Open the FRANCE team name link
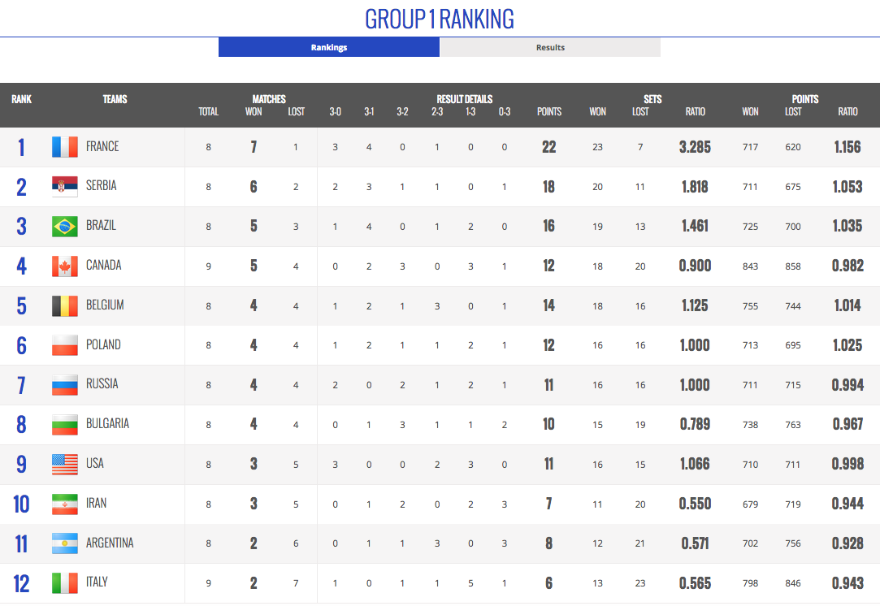The height and width of the screenshot is (606, 880). click(102, 146)
